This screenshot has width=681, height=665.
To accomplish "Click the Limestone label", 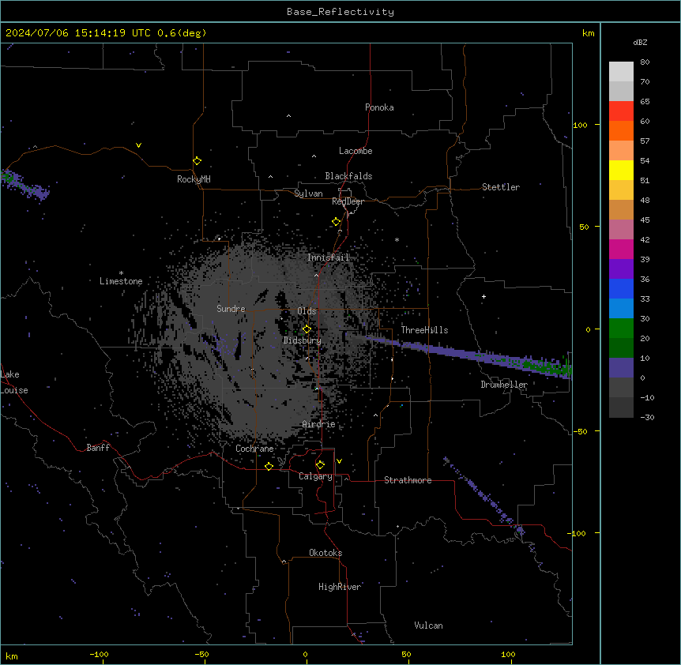I will (x=121, y=281).
